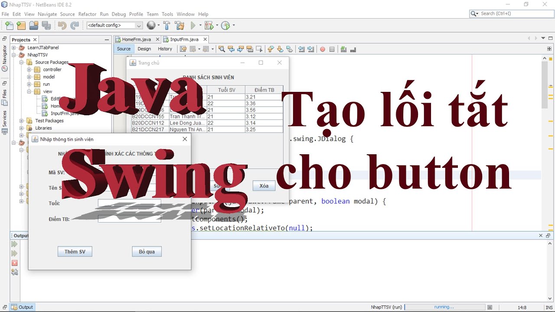Expand the Test Packages node
Screen dimensions: 555x312
(22, 121)
